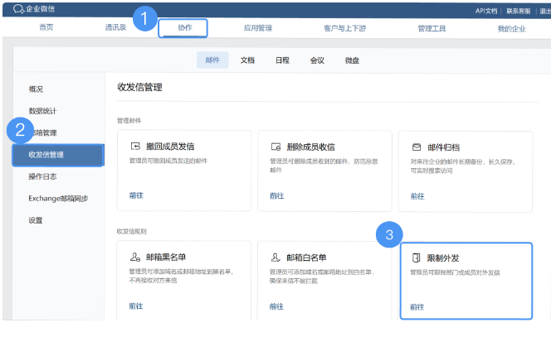Select the 文档 sub-tab
551x337 pixels.
[x=247, y=60]
